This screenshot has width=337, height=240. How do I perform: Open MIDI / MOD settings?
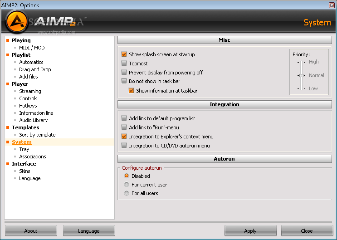(x=32, y=48)
